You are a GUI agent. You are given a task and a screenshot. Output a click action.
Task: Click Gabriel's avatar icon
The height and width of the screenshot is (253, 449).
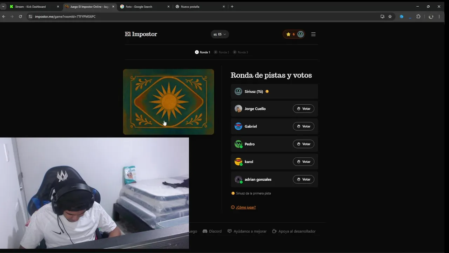(238, 126)
